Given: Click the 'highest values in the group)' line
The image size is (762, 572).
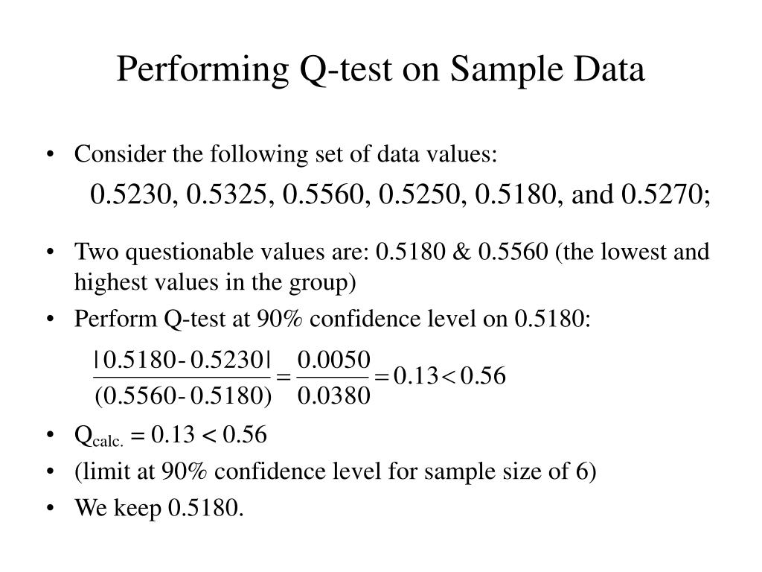Looking at the screenshot, I should [215, 282].
